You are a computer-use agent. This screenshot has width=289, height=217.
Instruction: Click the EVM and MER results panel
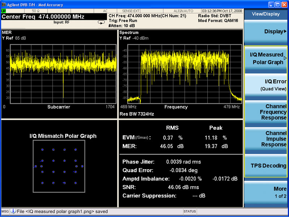180,137
